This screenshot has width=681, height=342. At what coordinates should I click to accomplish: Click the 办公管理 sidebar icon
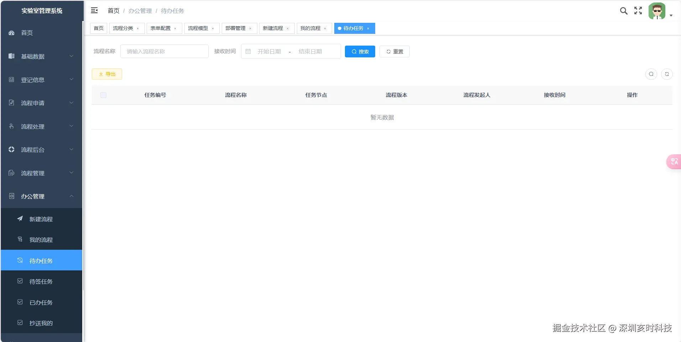tap(11, 196)
